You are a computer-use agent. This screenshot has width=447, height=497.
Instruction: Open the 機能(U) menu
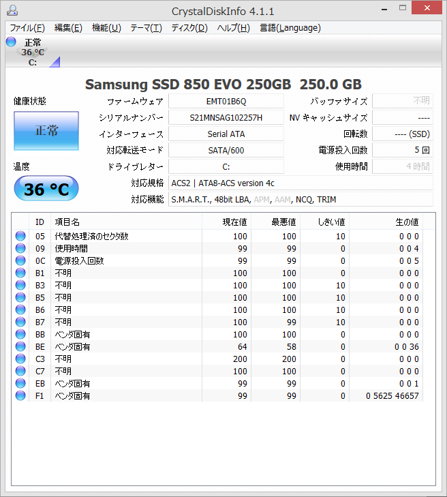point(106,28)
